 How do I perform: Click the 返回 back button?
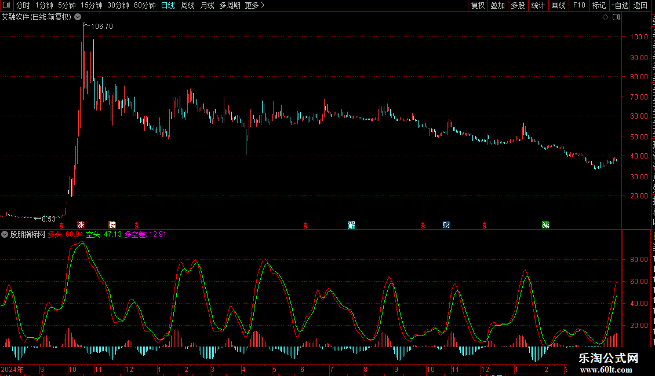[x=640, y=5]
